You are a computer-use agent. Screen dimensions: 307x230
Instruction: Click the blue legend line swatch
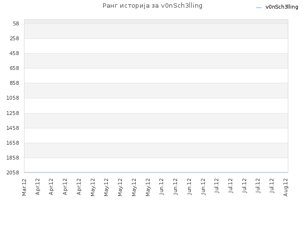(259, 8)
